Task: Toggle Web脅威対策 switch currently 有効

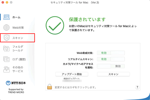Action: coord(111,53)
